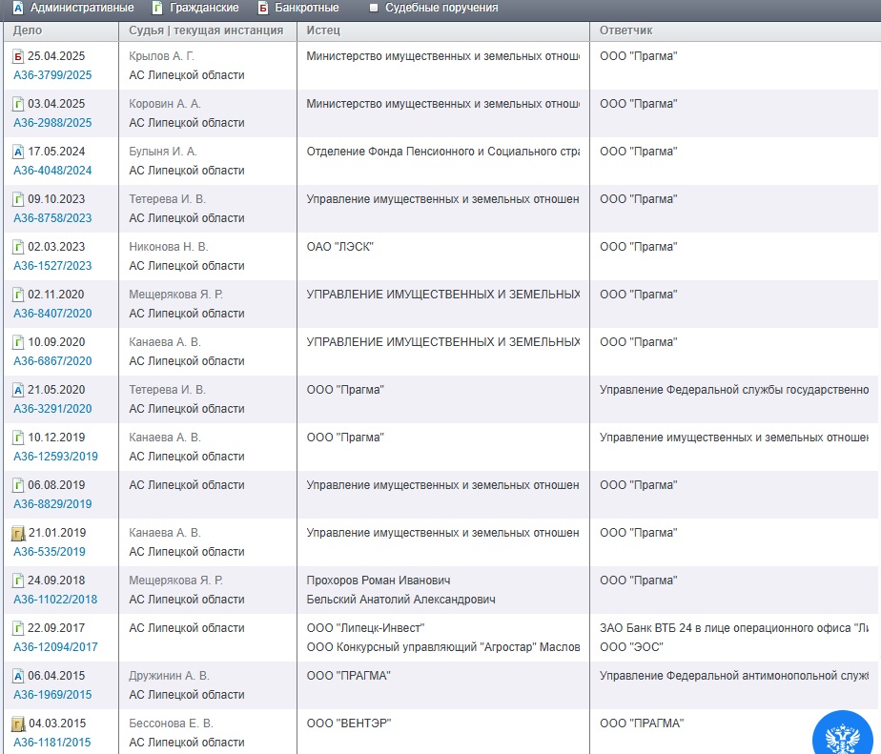
Task: Select the Судебные поручения filter tab
Action: click(x=433, y=8)
